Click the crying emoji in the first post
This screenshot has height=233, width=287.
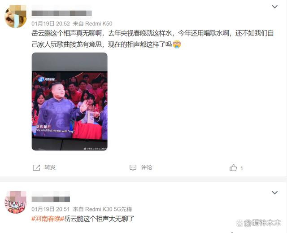[177, 44]
